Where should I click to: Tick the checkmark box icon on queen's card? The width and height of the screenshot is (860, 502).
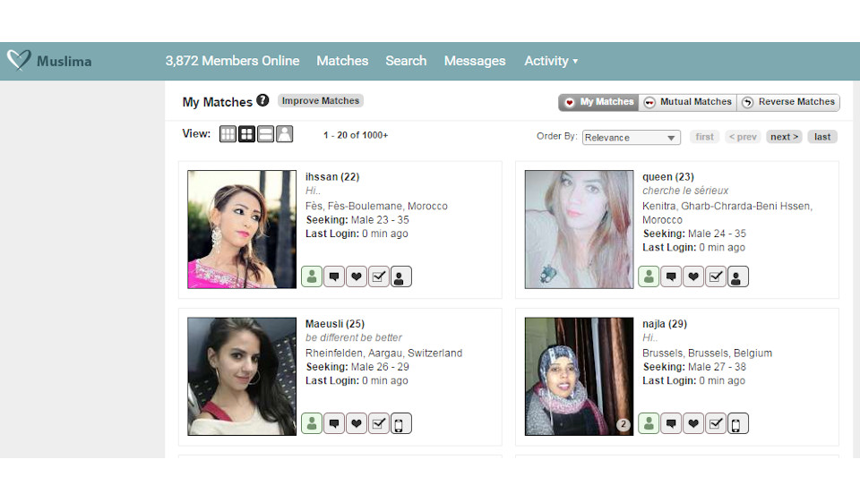(716, 277)
